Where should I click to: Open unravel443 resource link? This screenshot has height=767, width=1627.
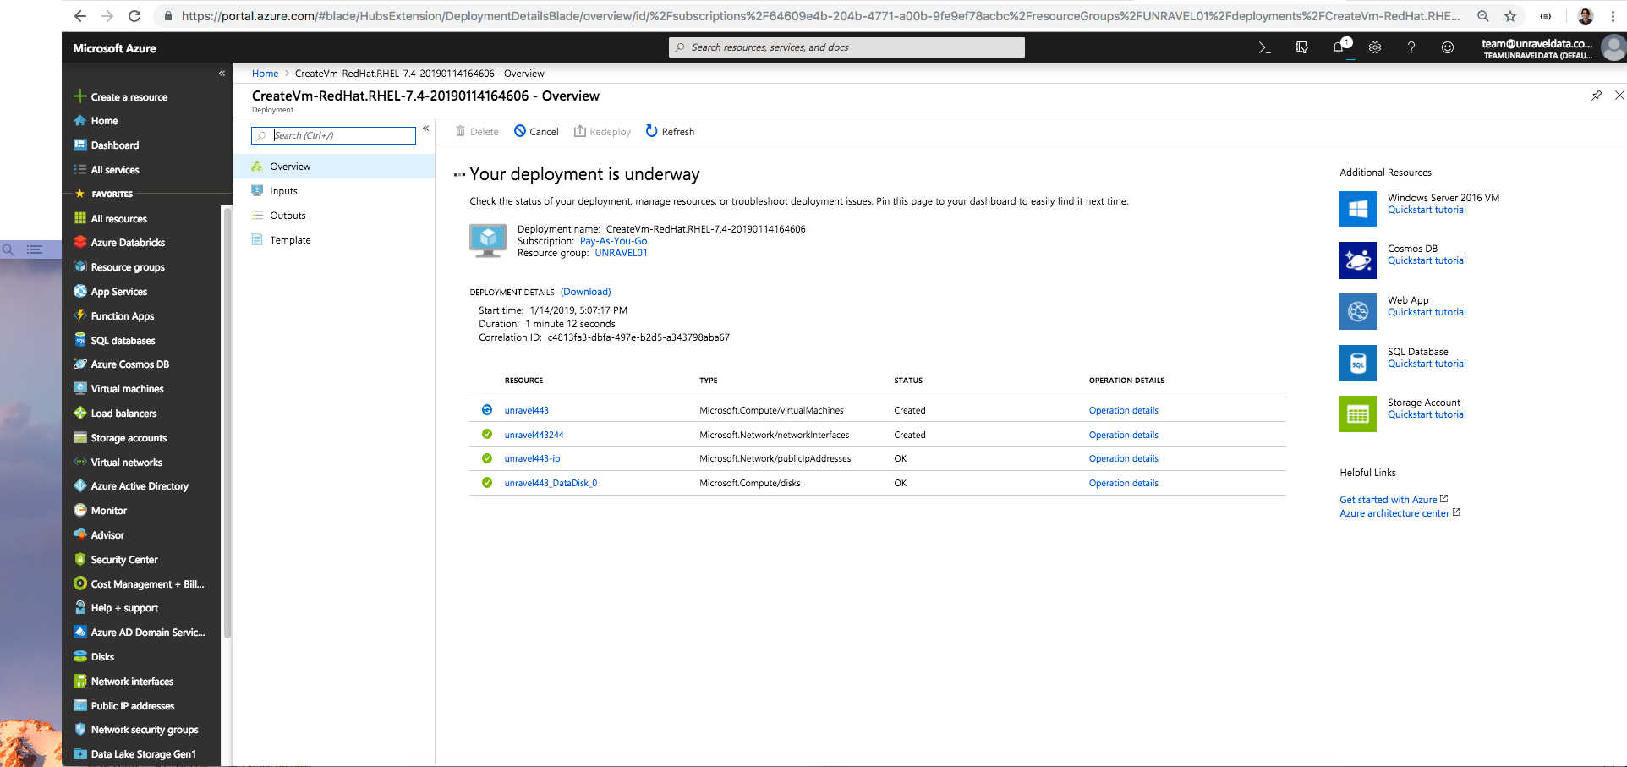[527, 410]
